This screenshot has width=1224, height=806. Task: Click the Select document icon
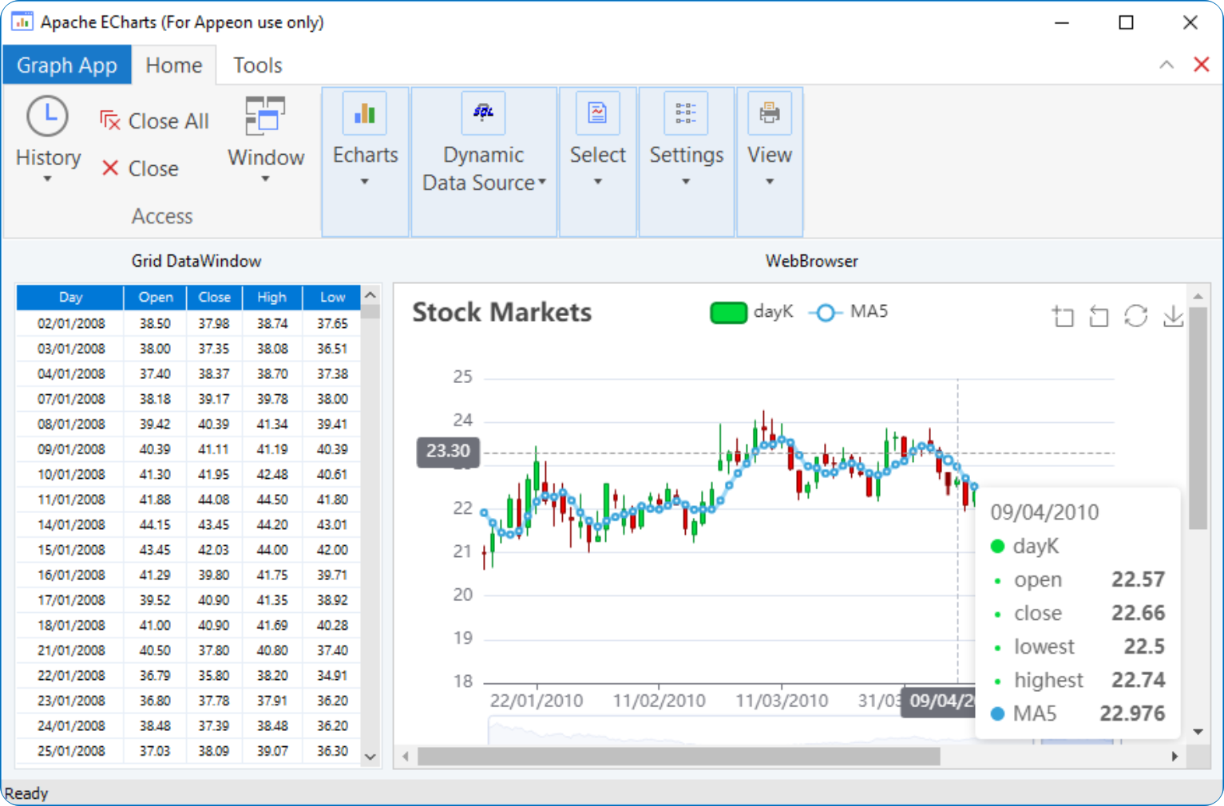[x=597, y=113]
